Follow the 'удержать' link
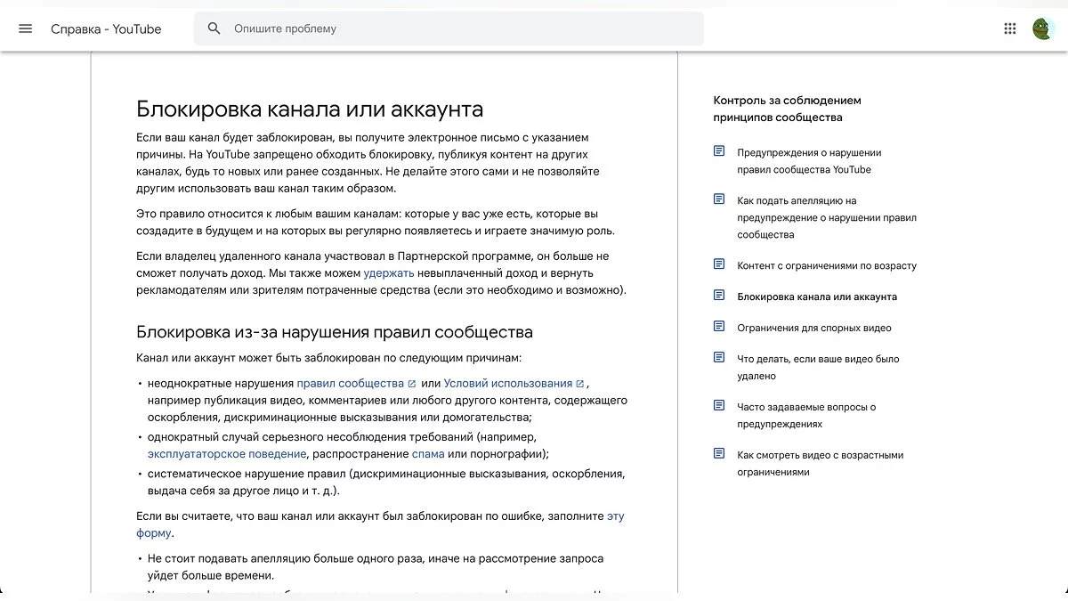Image resolution: width=1068 pixels, height=601 pixels. point(389,273)
